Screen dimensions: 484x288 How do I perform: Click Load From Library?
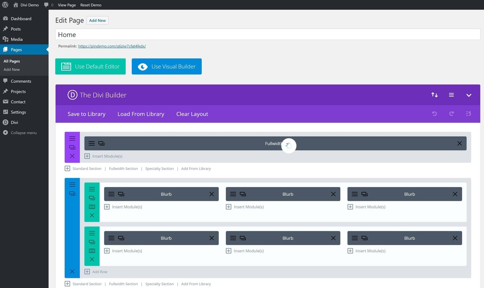coord(141,114)
